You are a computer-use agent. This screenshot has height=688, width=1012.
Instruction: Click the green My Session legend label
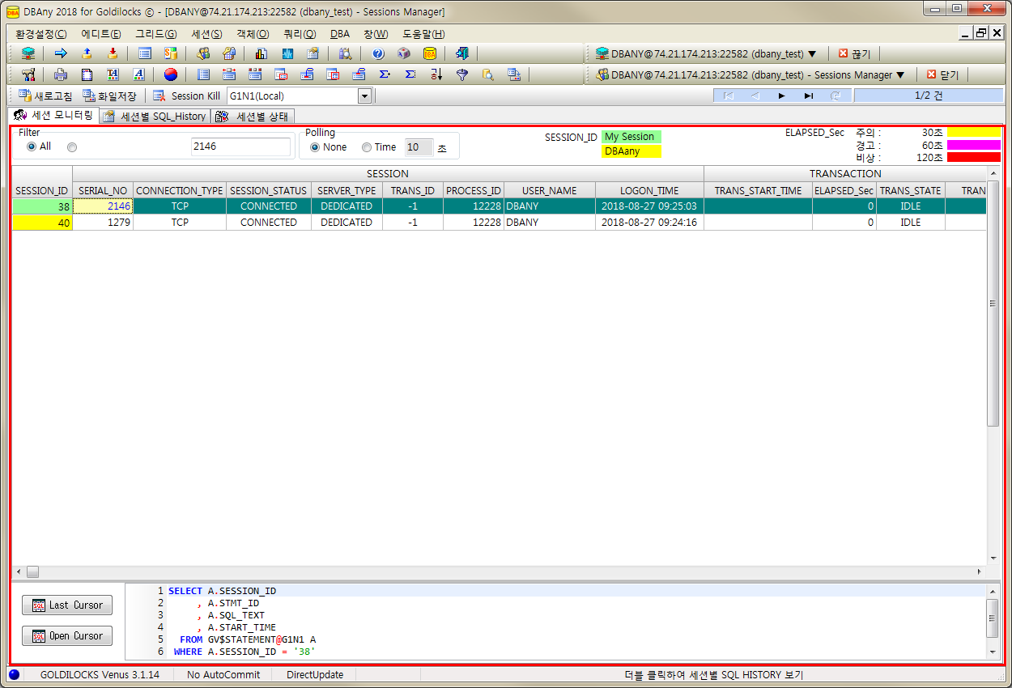[x=631, y=137]
